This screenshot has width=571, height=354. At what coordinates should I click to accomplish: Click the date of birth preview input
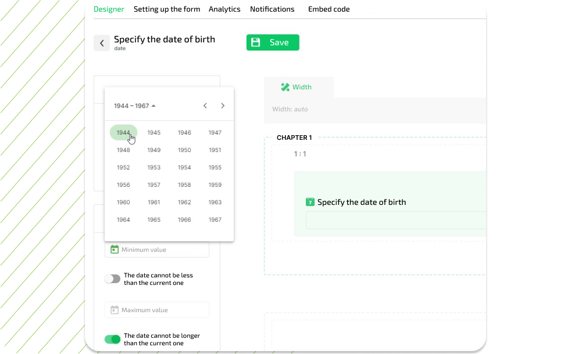pyautogui.click(x=395, y=221)
